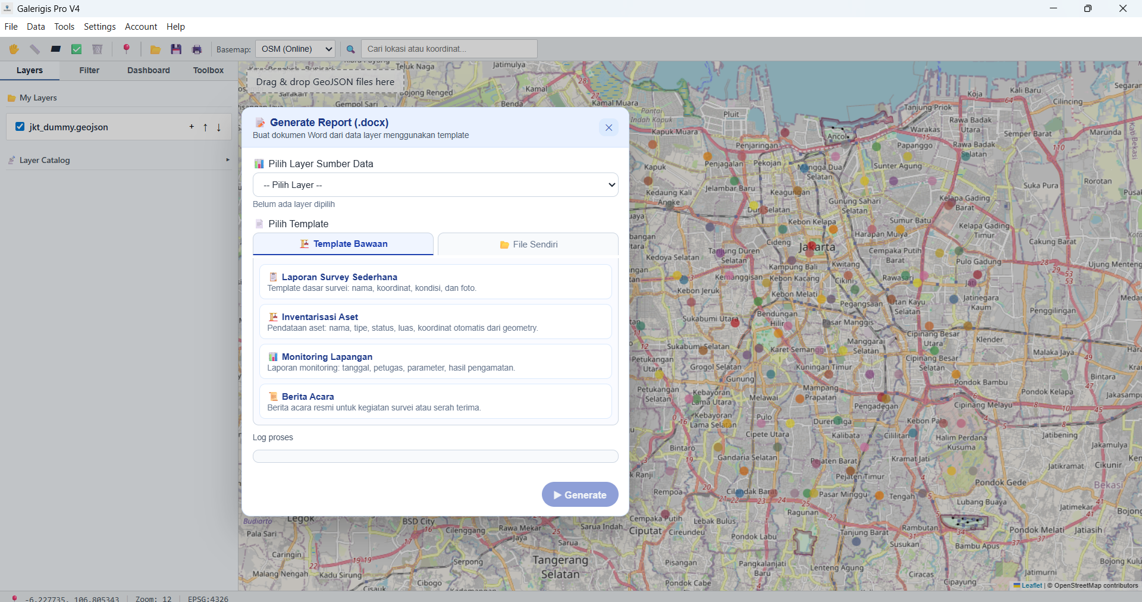1142x602 pixels.
Task: Click the Layer Catalog satellite icon
Action: pos(11,161)
